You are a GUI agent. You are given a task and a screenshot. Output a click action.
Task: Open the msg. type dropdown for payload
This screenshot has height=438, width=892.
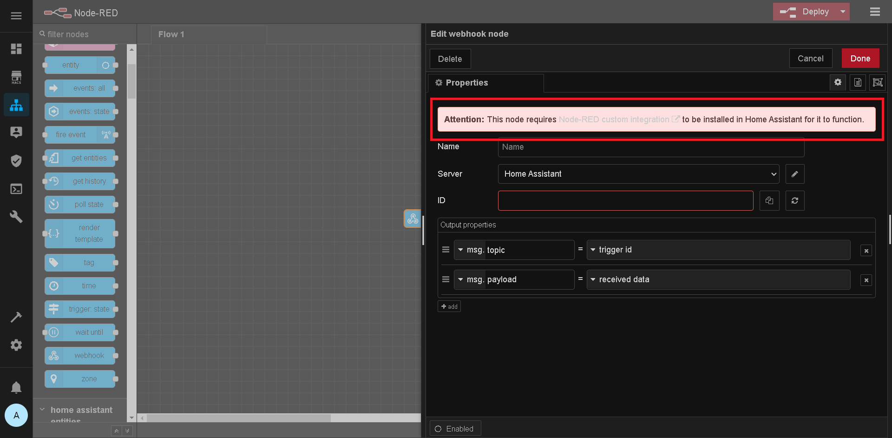[x=469, y=279]
